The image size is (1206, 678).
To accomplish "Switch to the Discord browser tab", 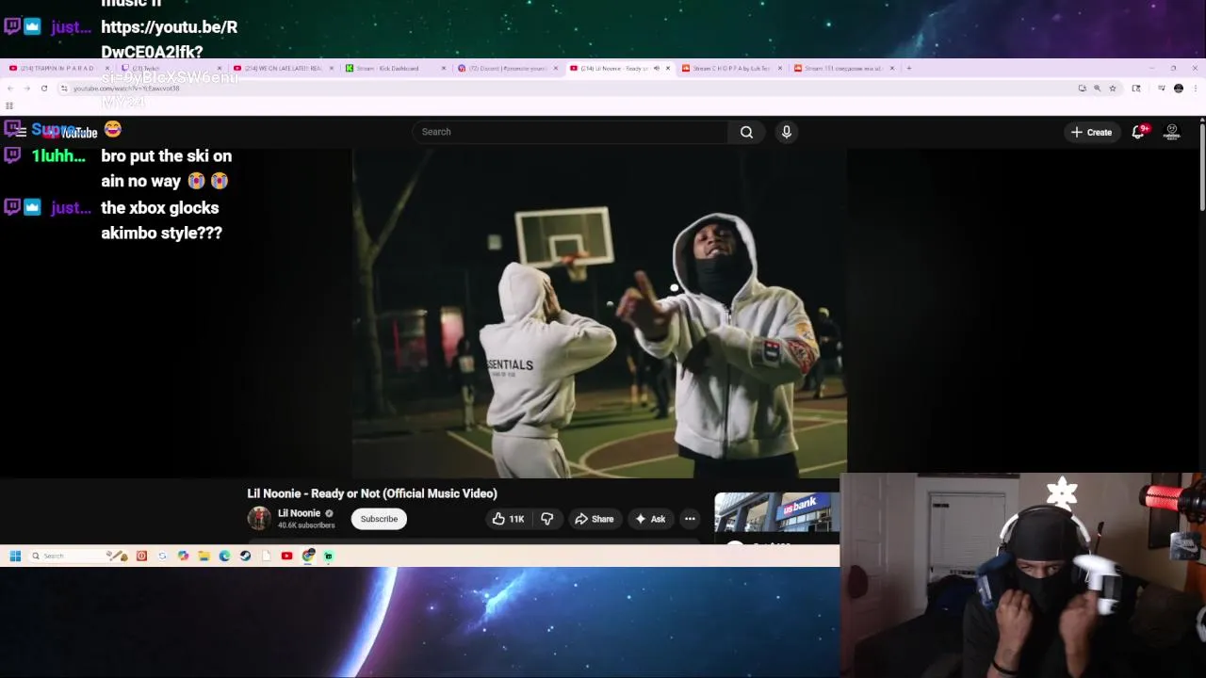I will (507, 68).
